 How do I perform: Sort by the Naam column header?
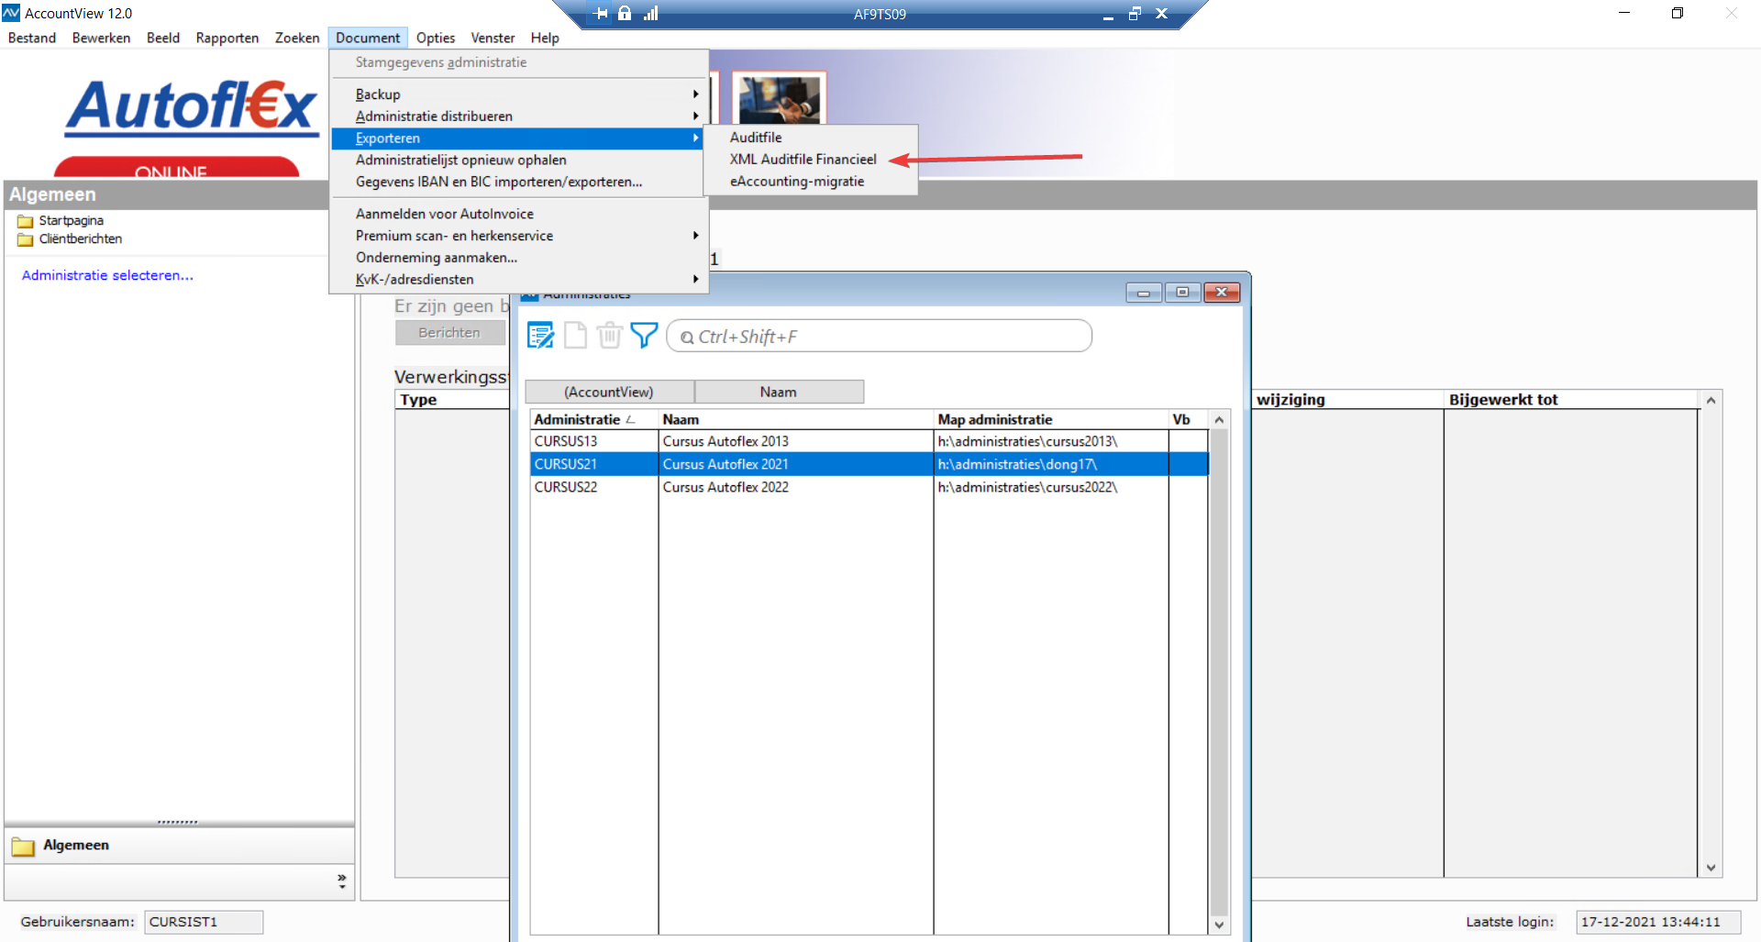tap(795, 419)
